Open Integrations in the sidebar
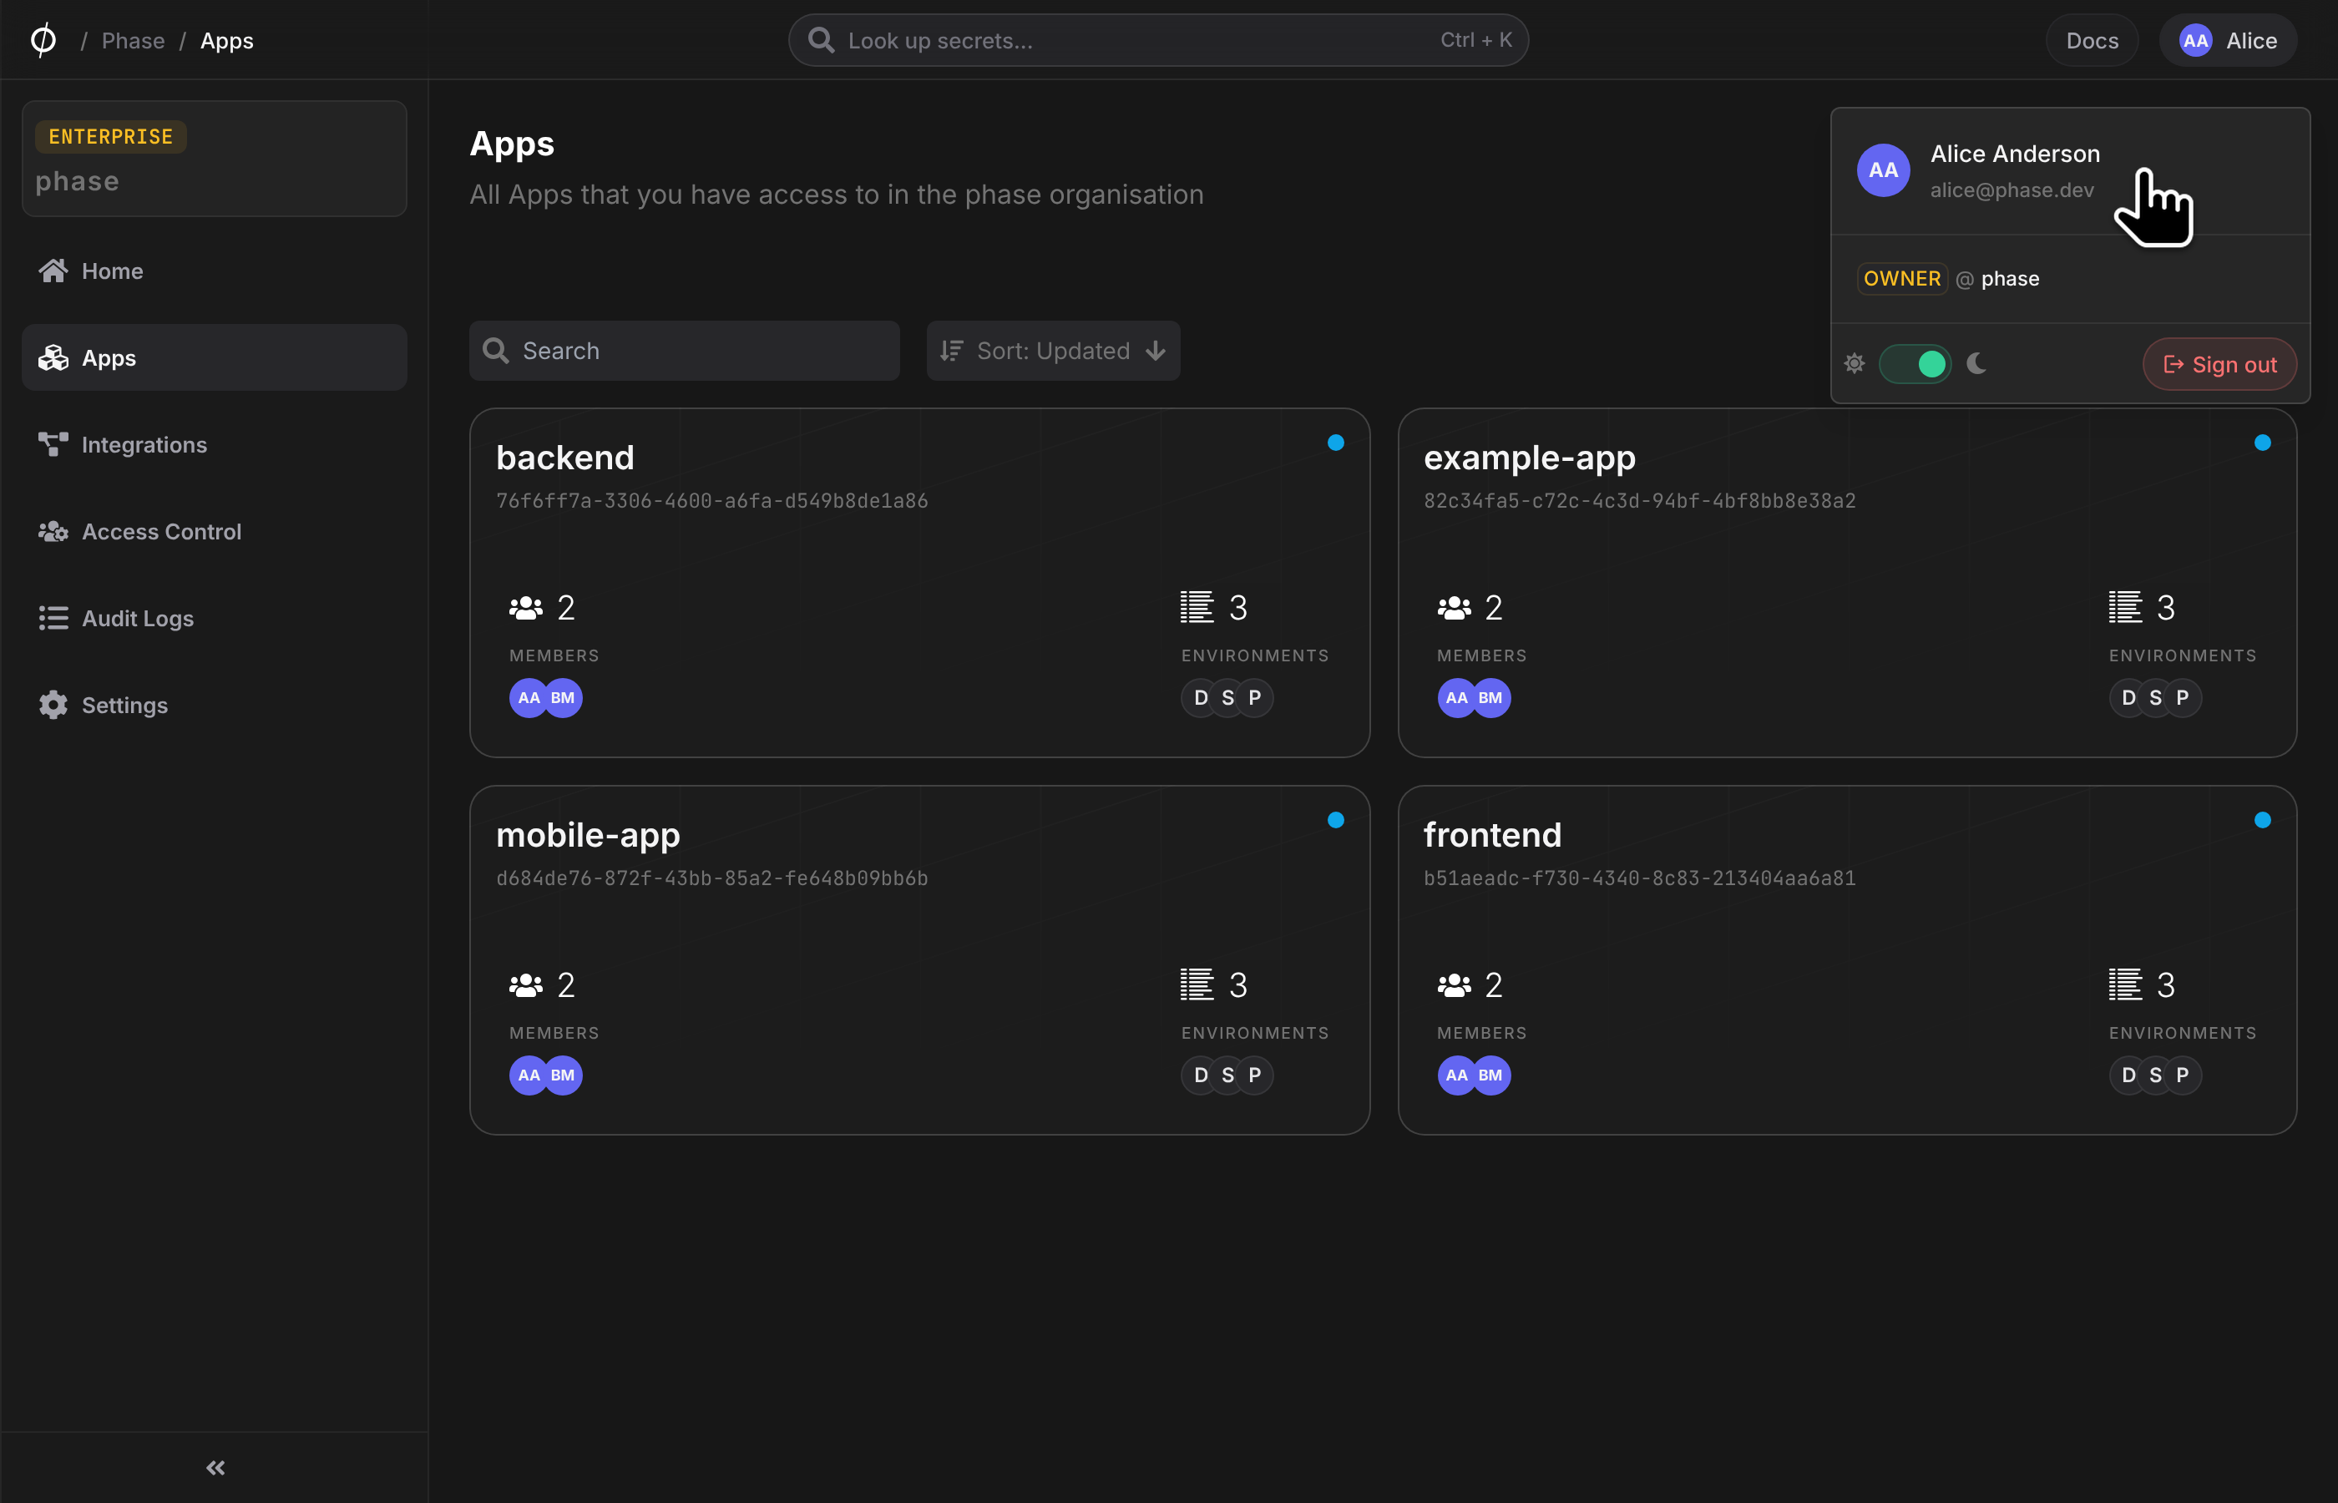The image size is (2338, 1503). 214,444
